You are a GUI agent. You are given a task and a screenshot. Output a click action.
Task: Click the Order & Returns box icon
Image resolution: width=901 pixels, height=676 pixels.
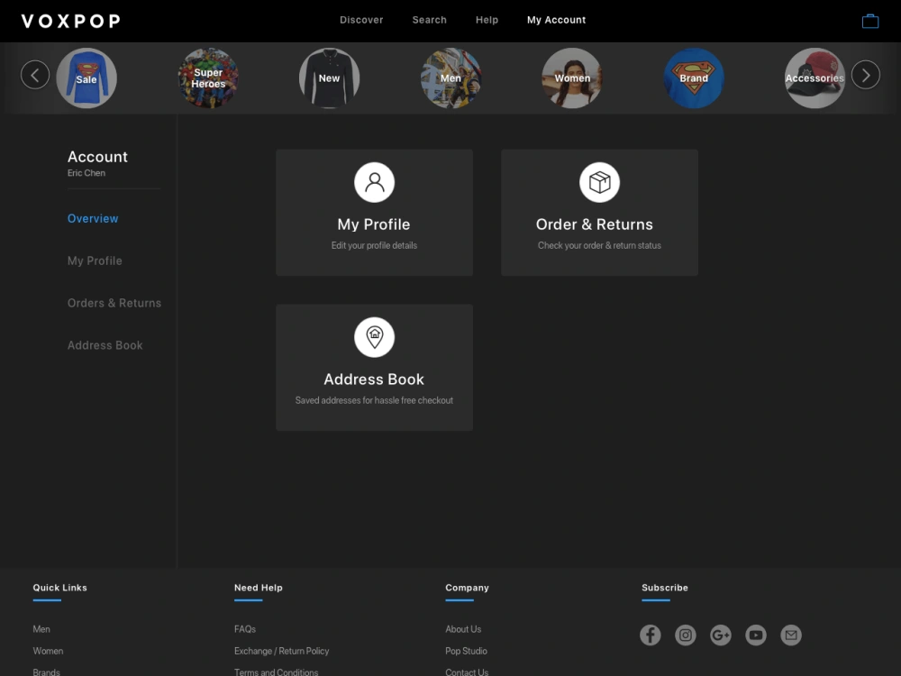(x=599, y=182)
